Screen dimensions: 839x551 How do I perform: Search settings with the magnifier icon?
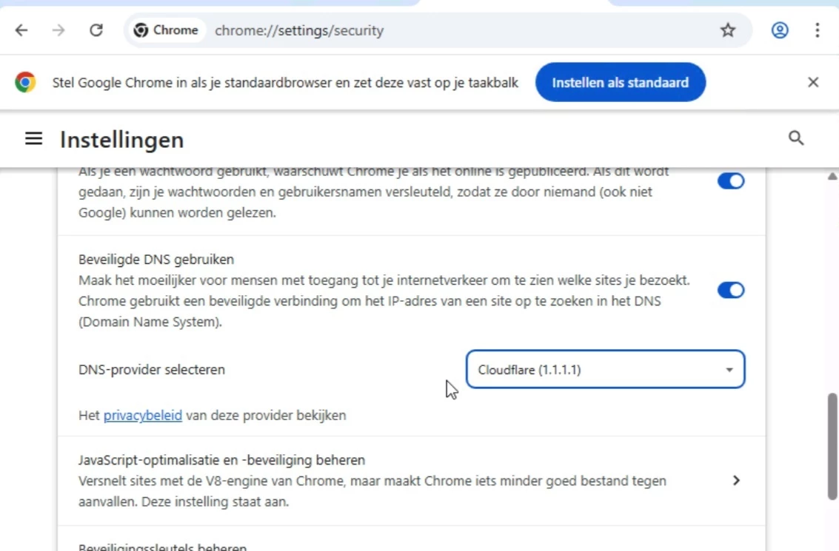[795, 138]
